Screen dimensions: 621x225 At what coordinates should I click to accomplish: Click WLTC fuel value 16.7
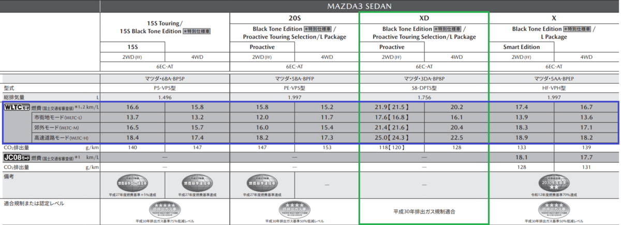click(x=586, y=108)
